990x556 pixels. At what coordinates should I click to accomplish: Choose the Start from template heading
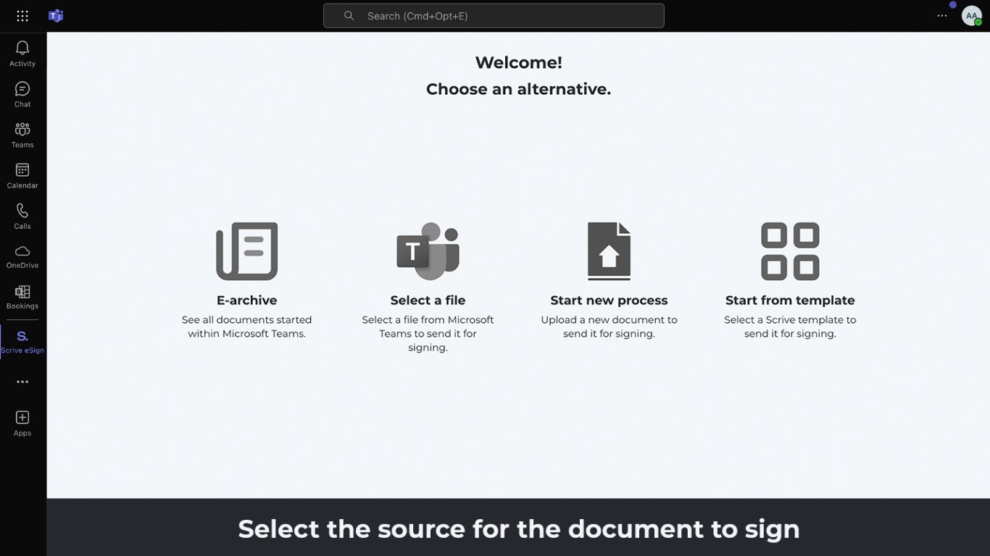[790, 300]
